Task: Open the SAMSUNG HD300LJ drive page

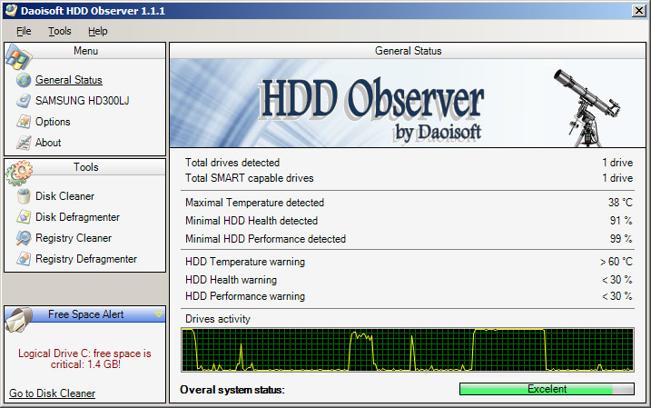Action: click(x=83, y=101)
